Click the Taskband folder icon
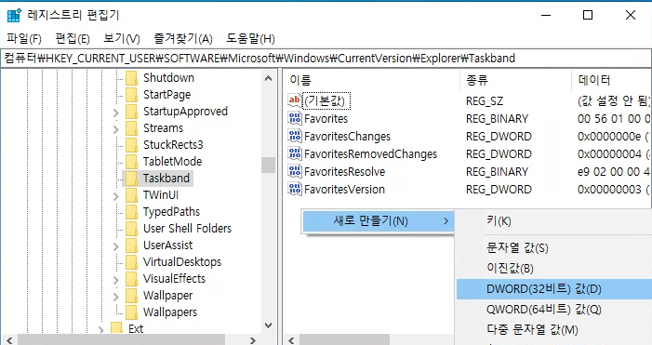Image resolution: width=652 pixels, height=345 pixels. 131,179
